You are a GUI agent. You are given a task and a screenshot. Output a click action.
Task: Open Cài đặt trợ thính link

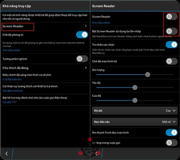click(13, 91)
